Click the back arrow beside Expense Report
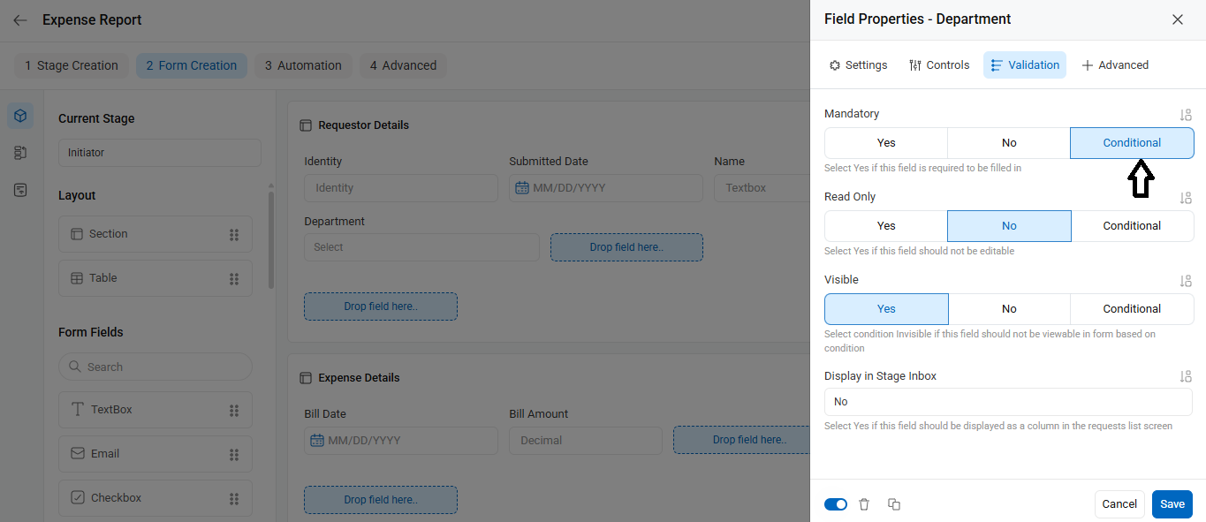 20,19
